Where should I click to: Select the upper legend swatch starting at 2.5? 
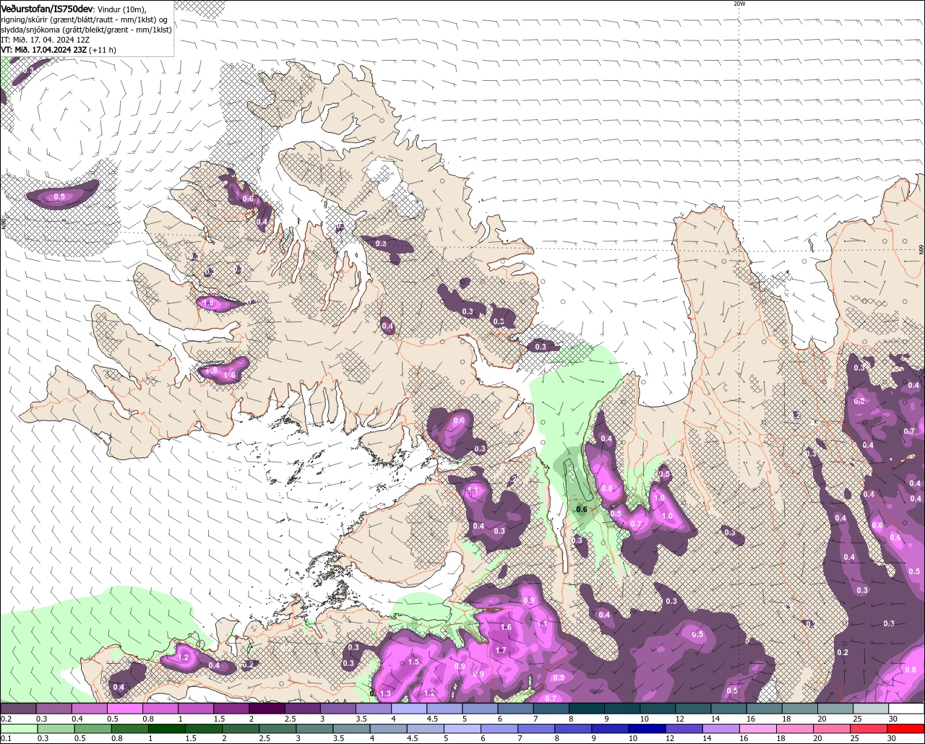303,709
